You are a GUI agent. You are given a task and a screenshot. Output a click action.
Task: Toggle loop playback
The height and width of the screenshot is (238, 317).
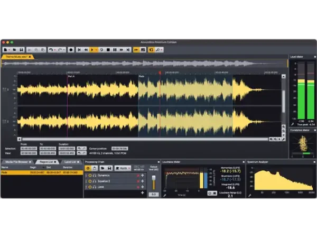pyautogui.click(x=101, y=50)
